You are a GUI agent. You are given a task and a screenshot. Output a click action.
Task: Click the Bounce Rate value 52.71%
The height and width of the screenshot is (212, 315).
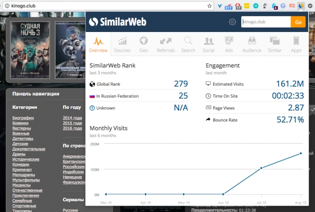(290, 120)
